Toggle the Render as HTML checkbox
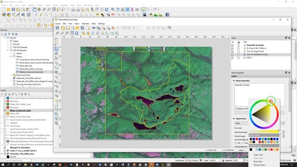 tap(235, 109)
